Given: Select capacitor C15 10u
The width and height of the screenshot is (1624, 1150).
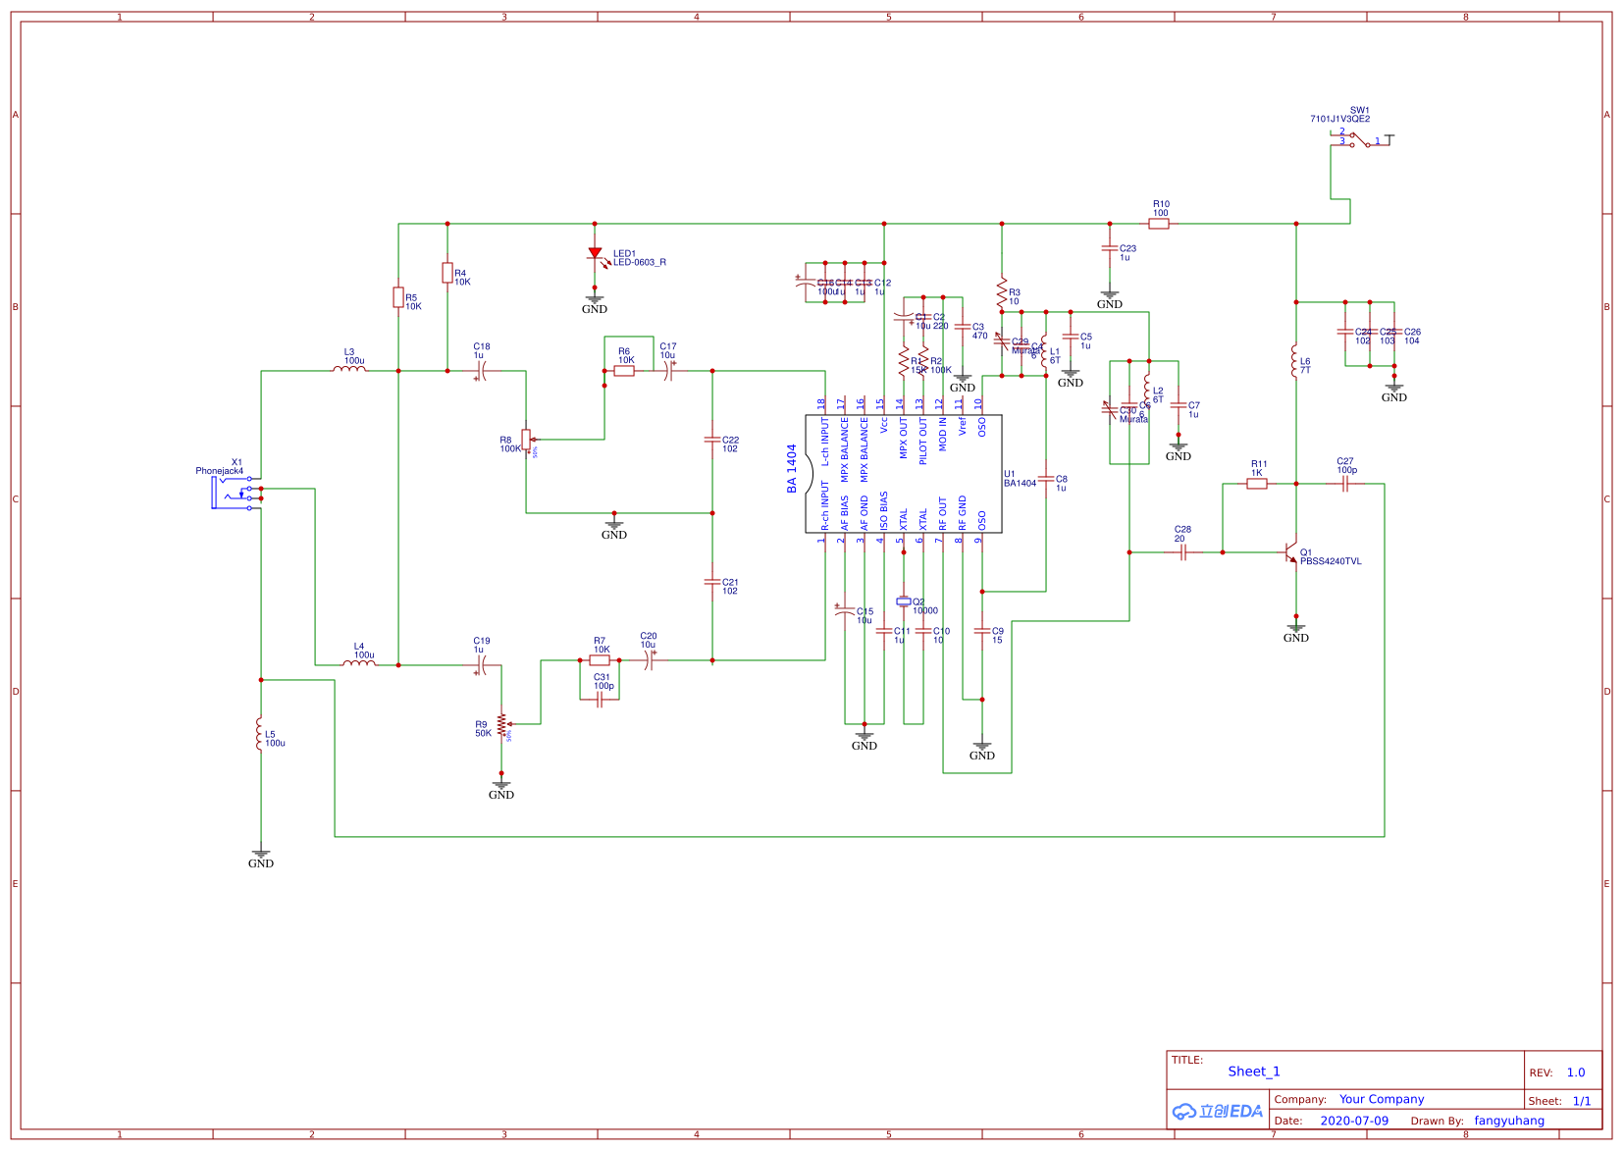Looking at the screenshot, I should pyautogui.click(x=845, y=611).
